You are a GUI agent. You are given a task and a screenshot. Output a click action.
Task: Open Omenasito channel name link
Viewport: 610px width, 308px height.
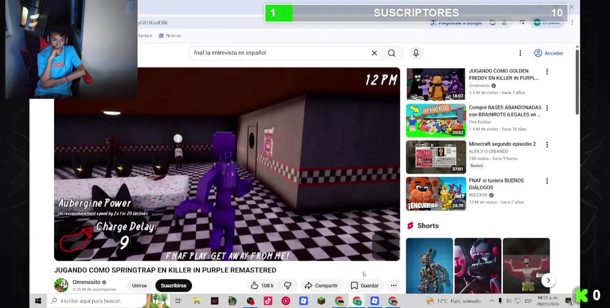pos(86,282)
